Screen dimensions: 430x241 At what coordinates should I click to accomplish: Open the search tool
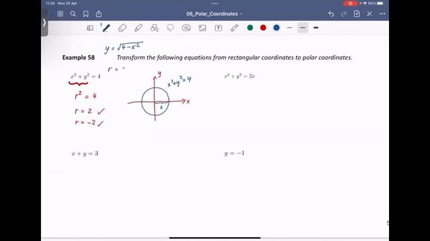point(73,14)
